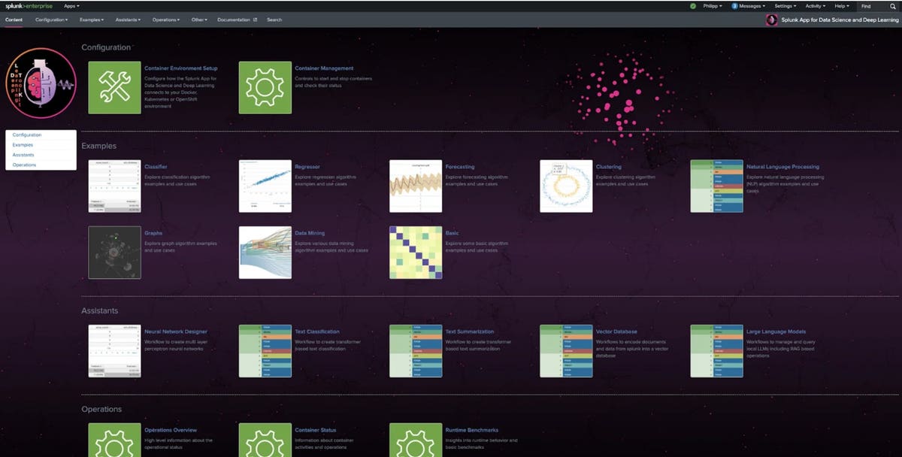Viewport: 902px width, 457px height.
Task: Open the Apps dropdown menu
Action: (x=71, y=5)
